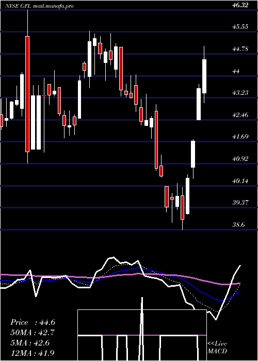
Task: Click the 44.78 price axis label
Action: click(240, 49)
